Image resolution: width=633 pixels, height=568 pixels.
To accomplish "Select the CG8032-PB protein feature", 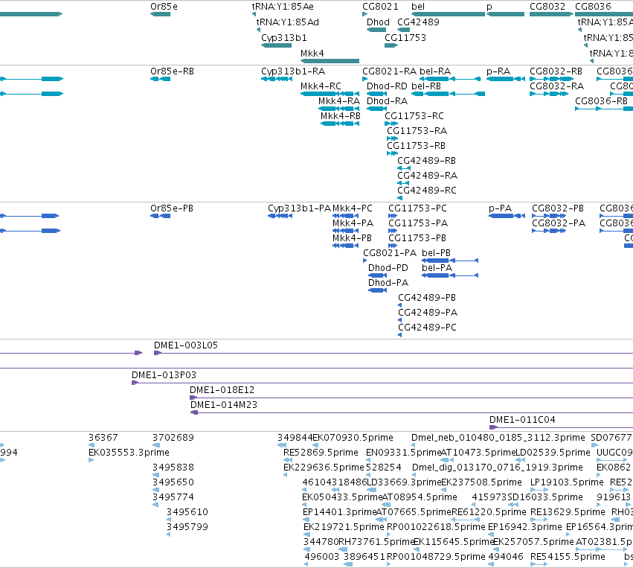I will (x=549, y=216).
